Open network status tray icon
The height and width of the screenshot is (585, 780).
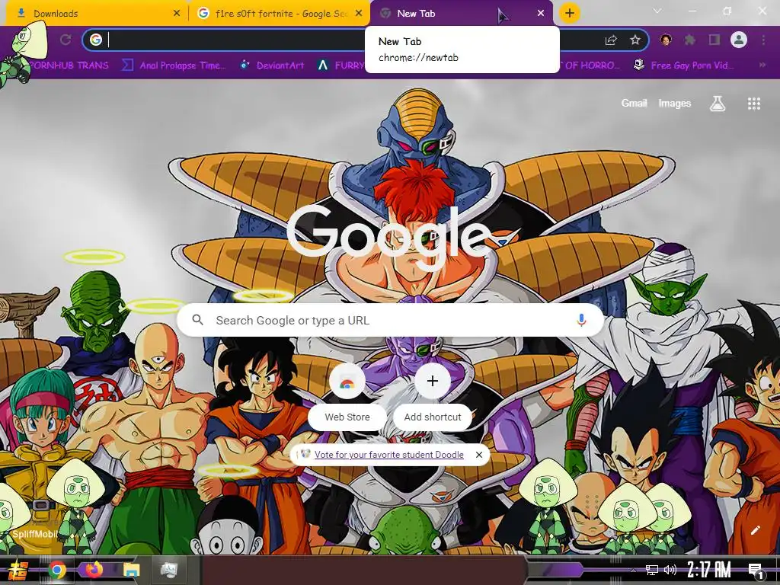(652, 570)
